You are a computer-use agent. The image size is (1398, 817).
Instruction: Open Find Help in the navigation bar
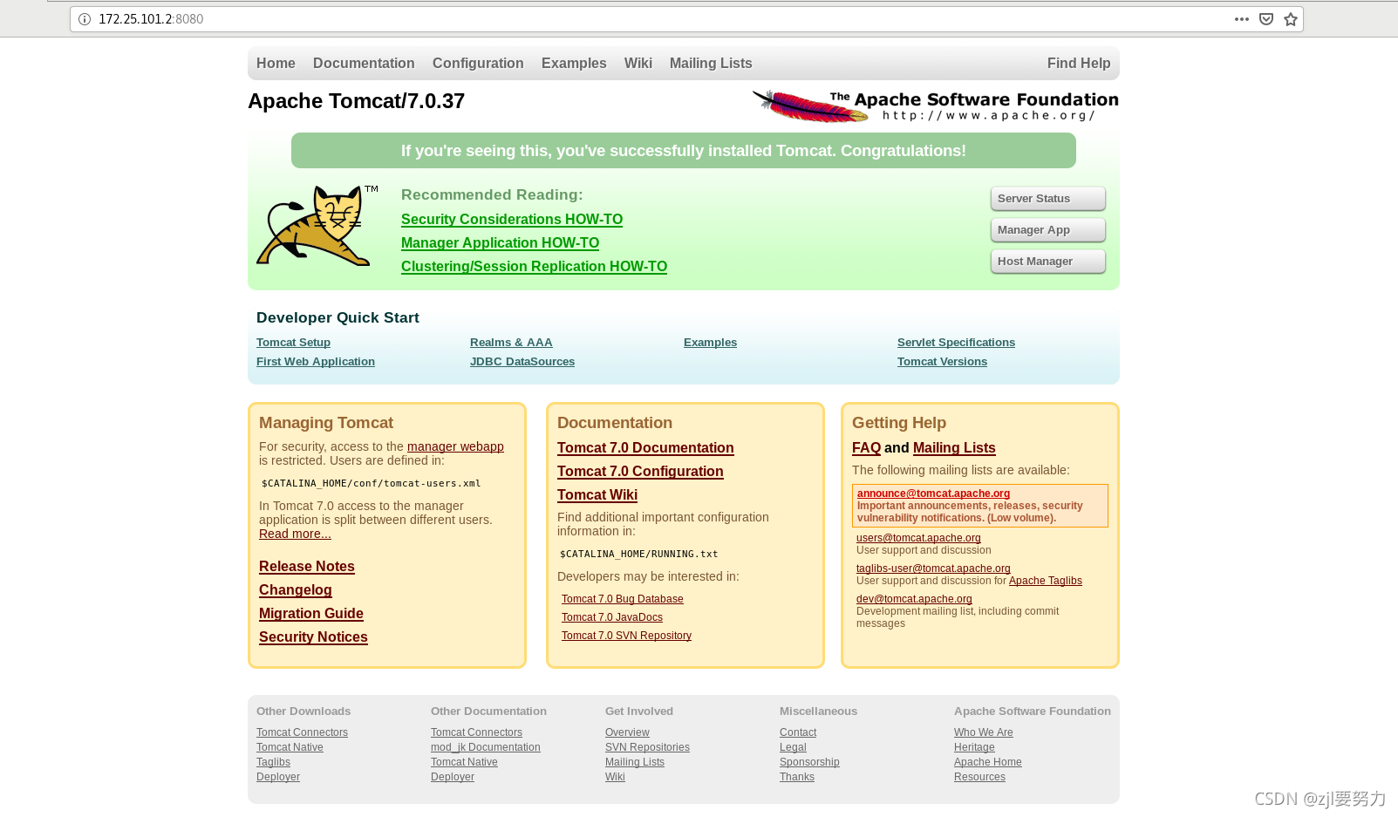(x=1079, y=64)
